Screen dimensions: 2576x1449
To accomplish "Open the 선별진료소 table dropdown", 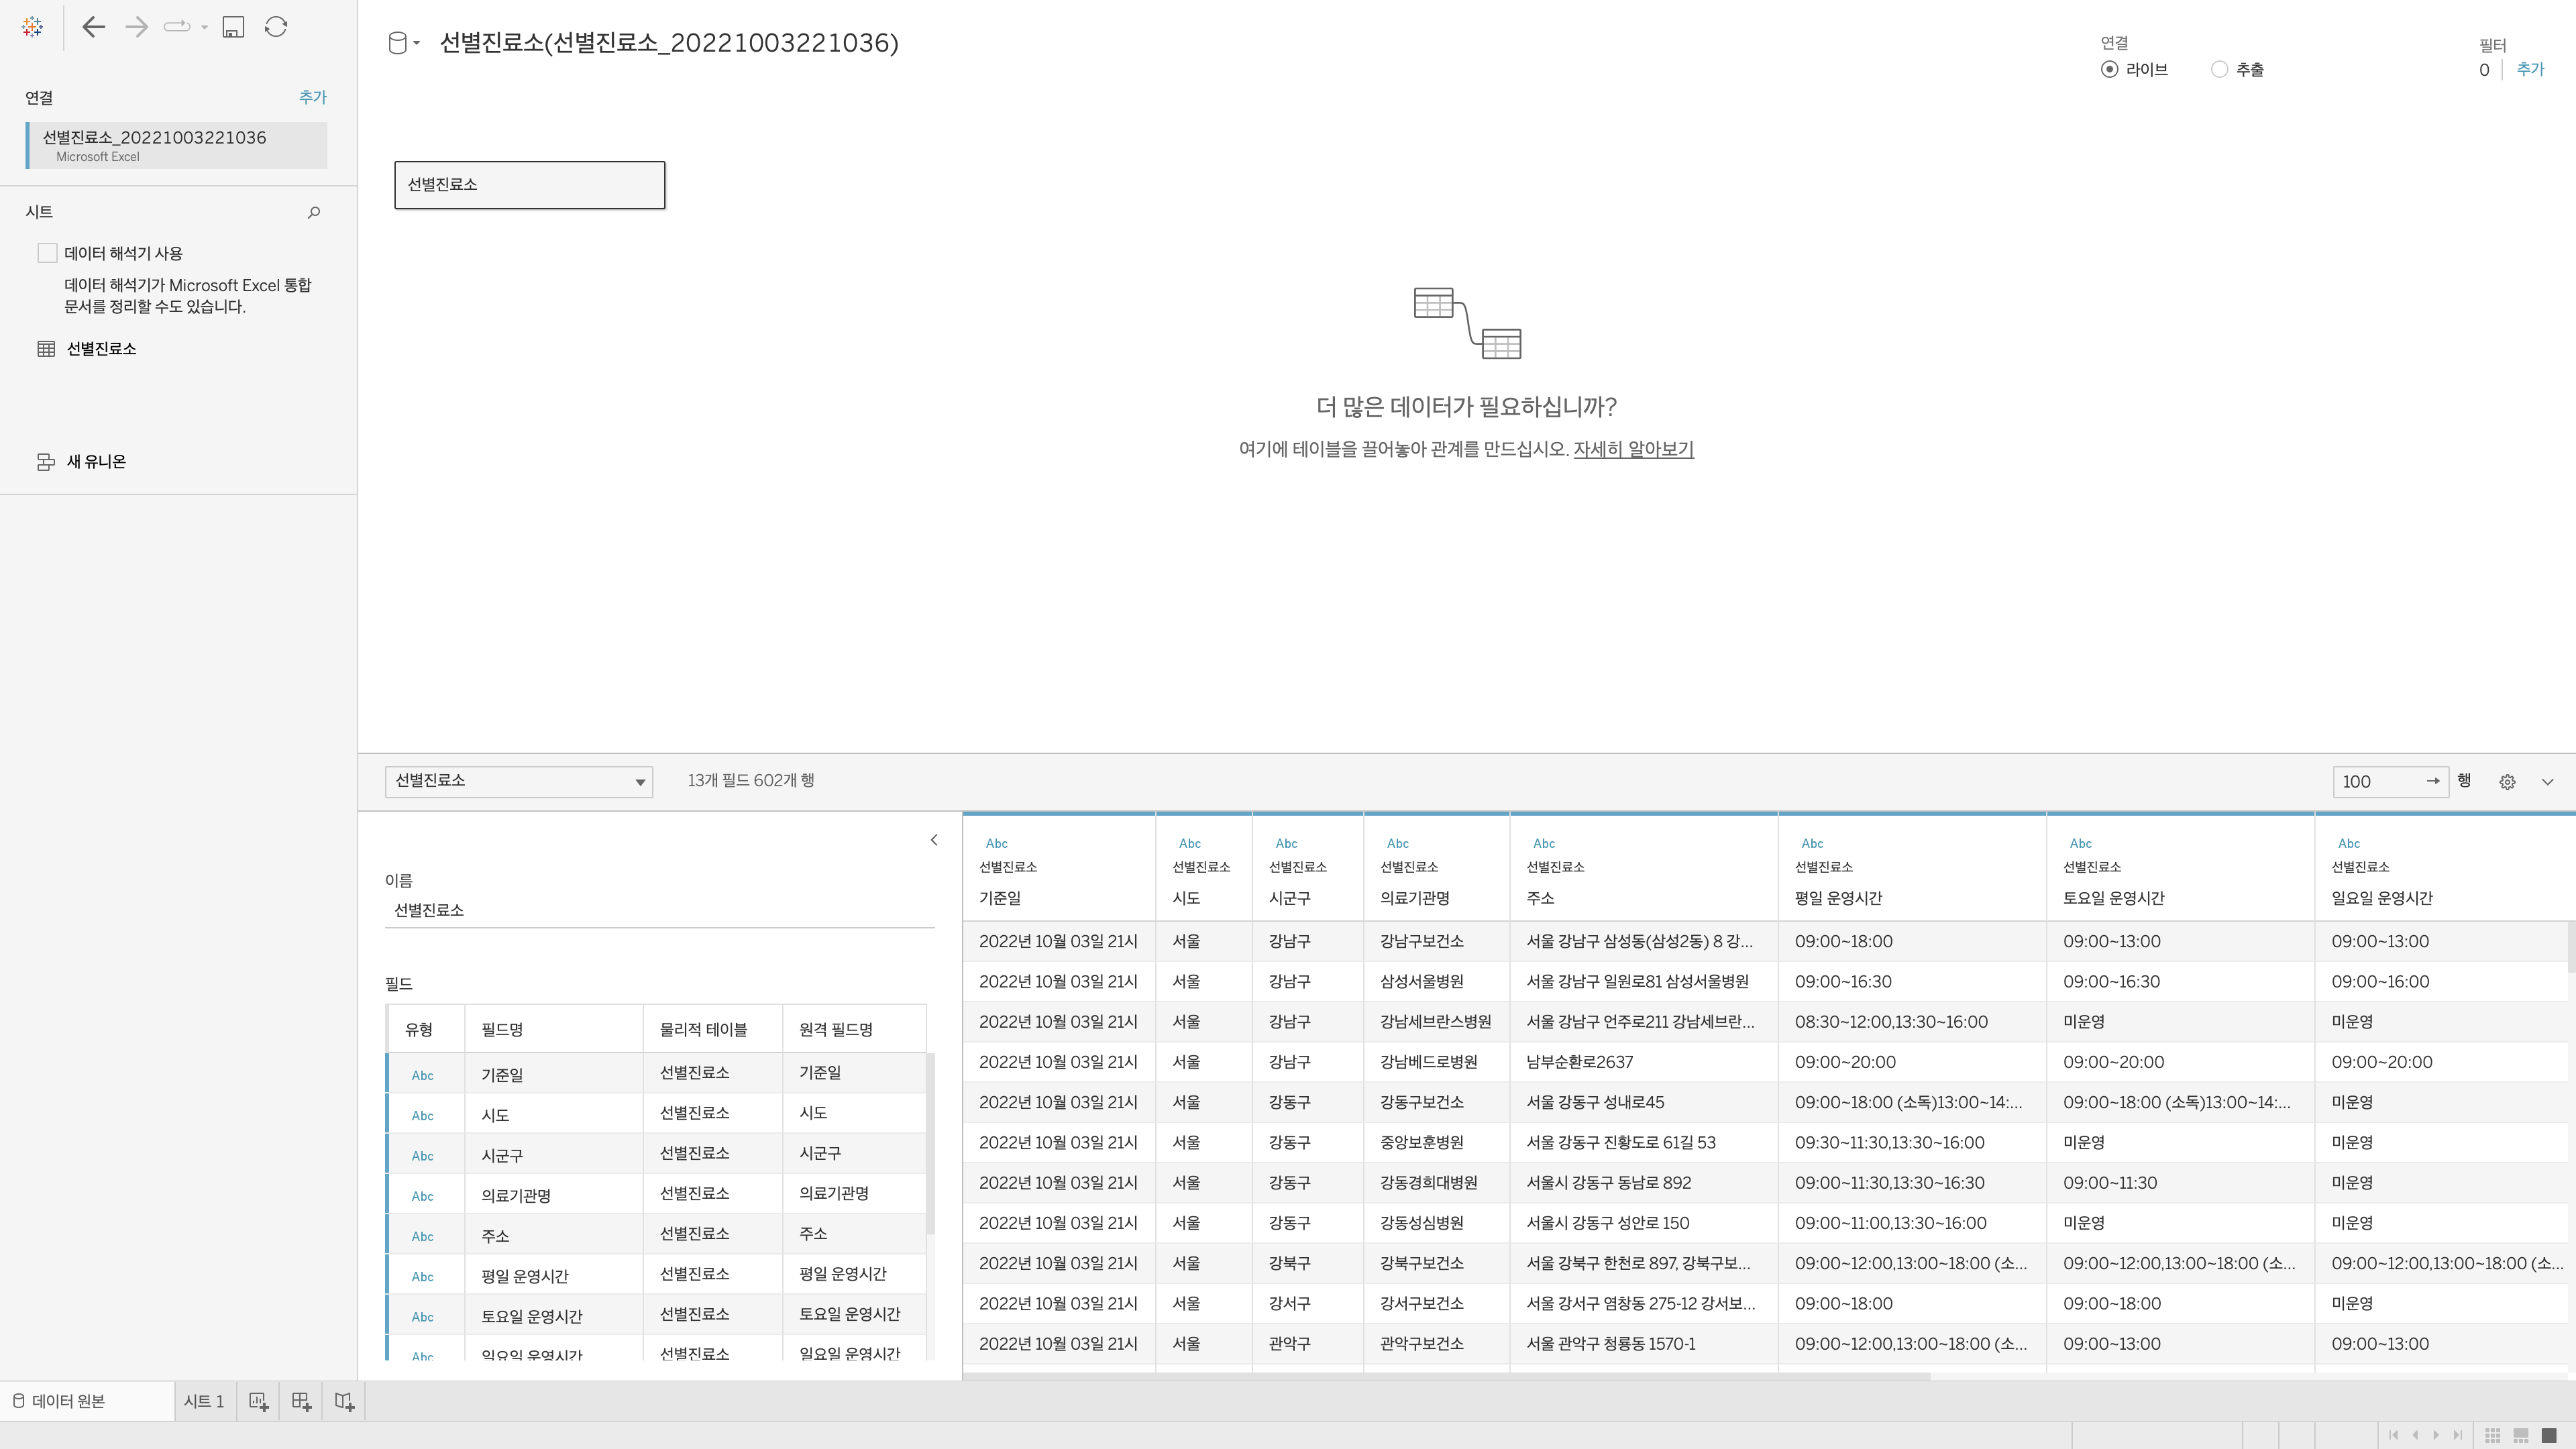I will coord(518,781).
